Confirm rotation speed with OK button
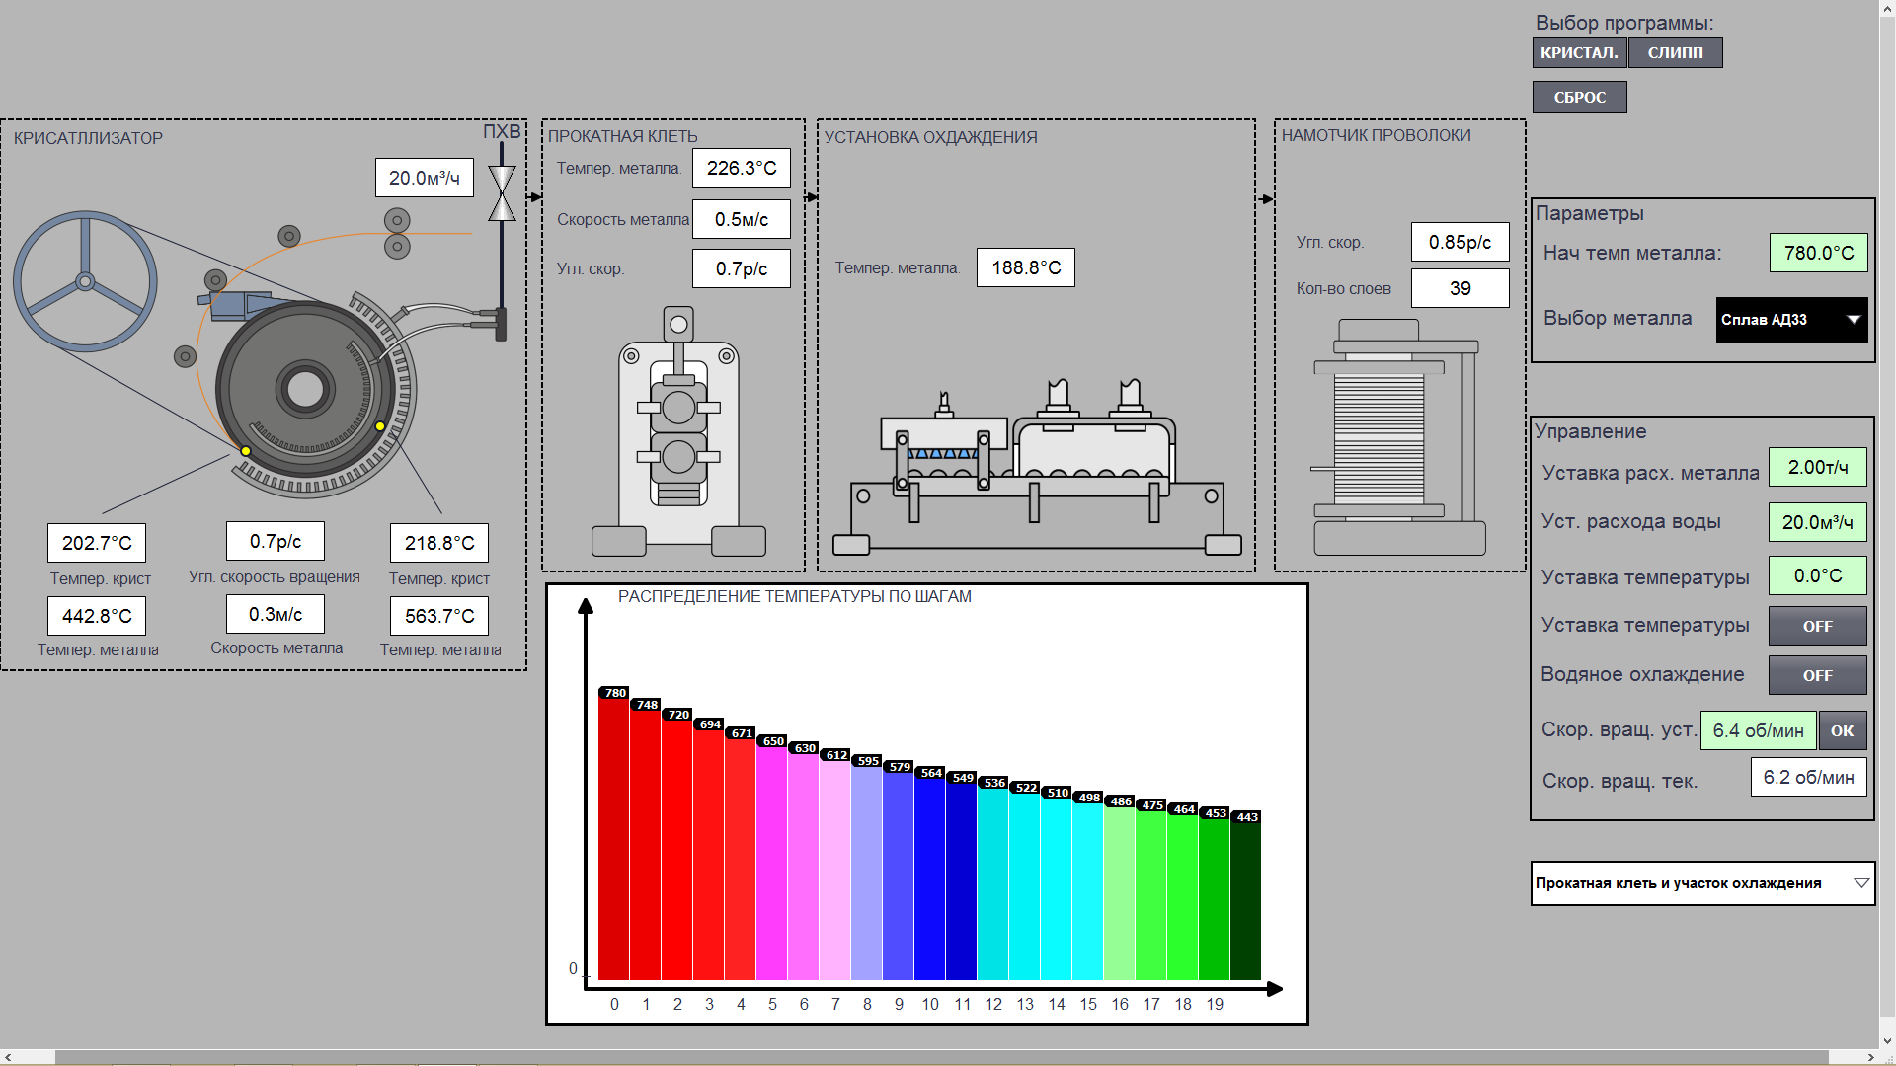The width and height of the screenshot is (1896, 1066). [x=1842, y=731]
